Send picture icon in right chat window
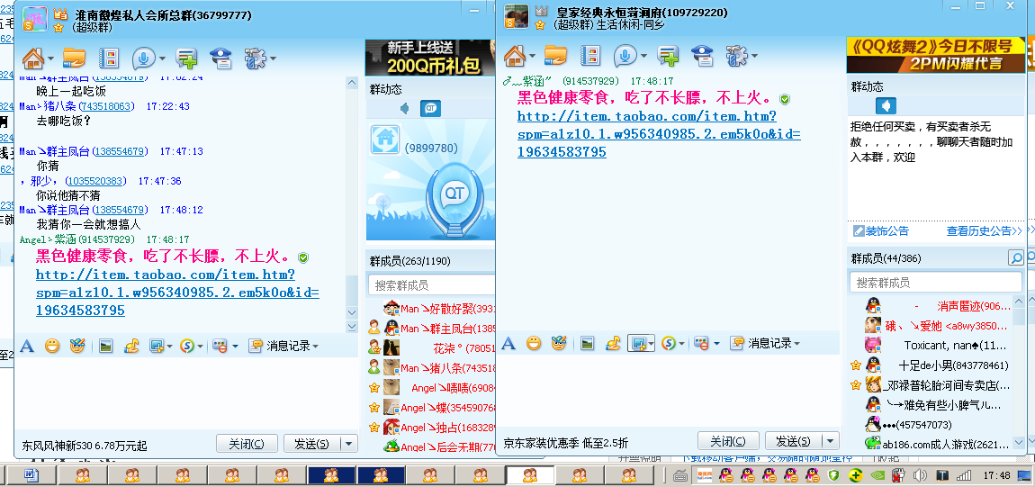 pyautogui.click(x=587, y=343)
